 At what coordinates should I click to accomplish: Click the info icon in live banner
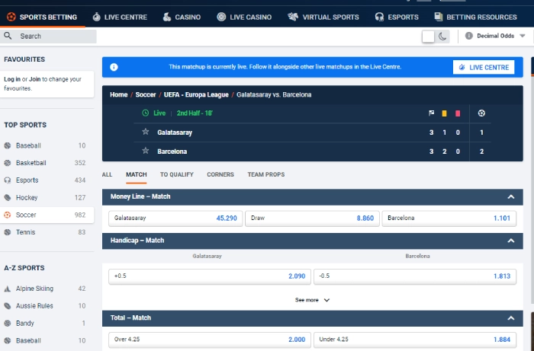[x=114, y=67]
